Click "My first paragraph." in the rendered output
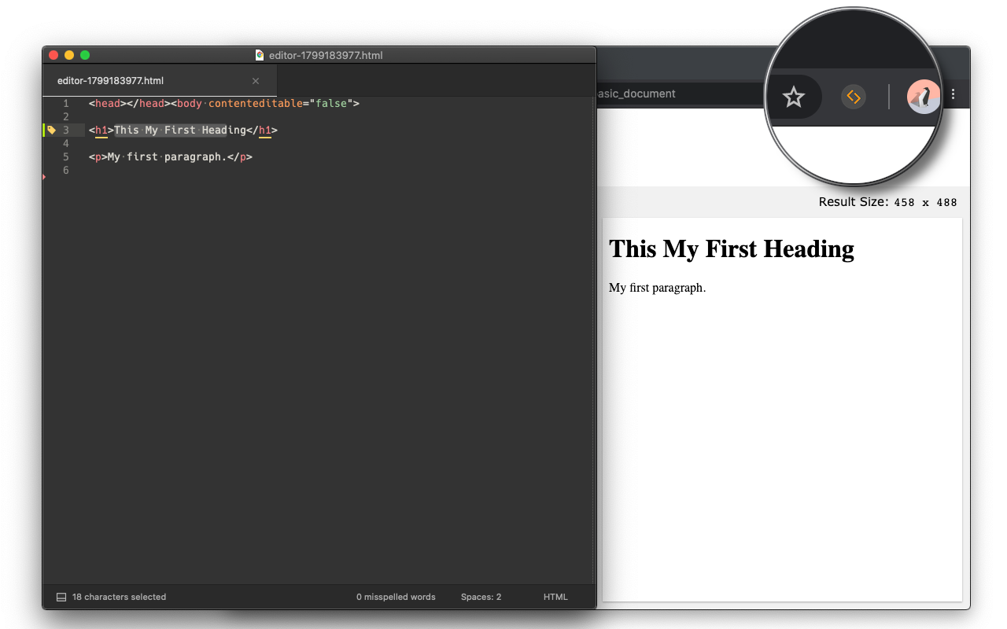1007x629 pixels. coord(658,288)
